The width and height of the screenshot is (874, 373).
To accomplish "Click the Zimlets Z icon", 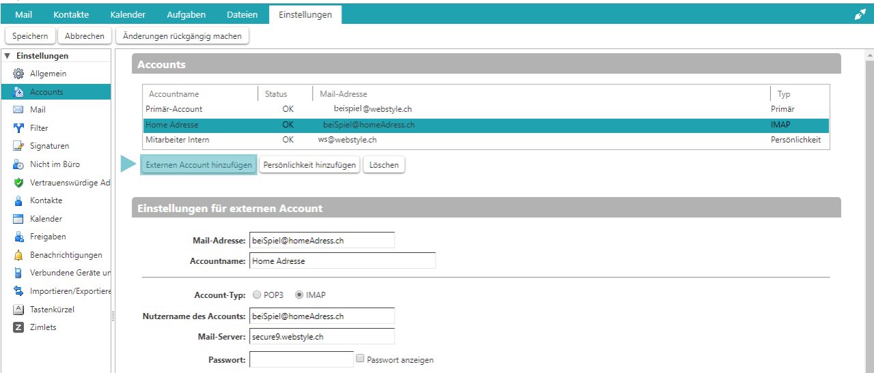I will (19, 327).
